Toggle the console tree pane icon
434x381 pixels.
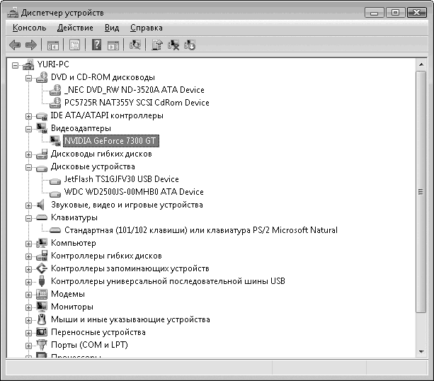pyautogui.click(x=52, y=45)
